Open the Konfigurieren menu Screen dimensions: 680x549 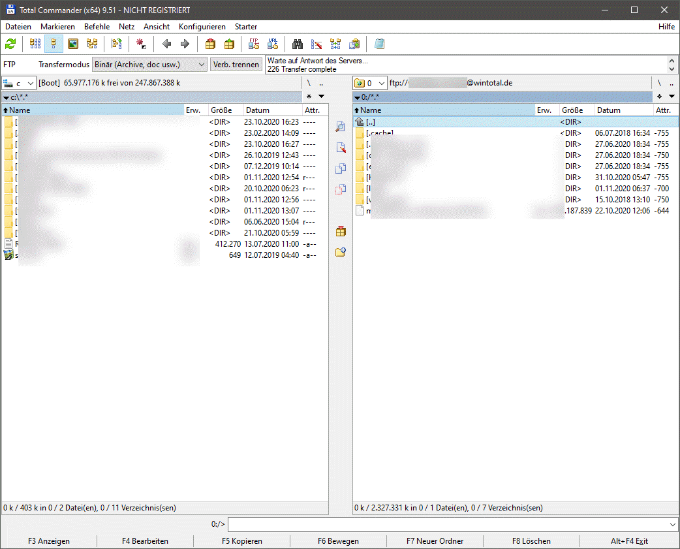202,27
